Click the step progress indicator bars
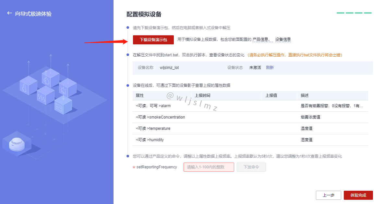384x204 pixels. [x=354, y=13]
